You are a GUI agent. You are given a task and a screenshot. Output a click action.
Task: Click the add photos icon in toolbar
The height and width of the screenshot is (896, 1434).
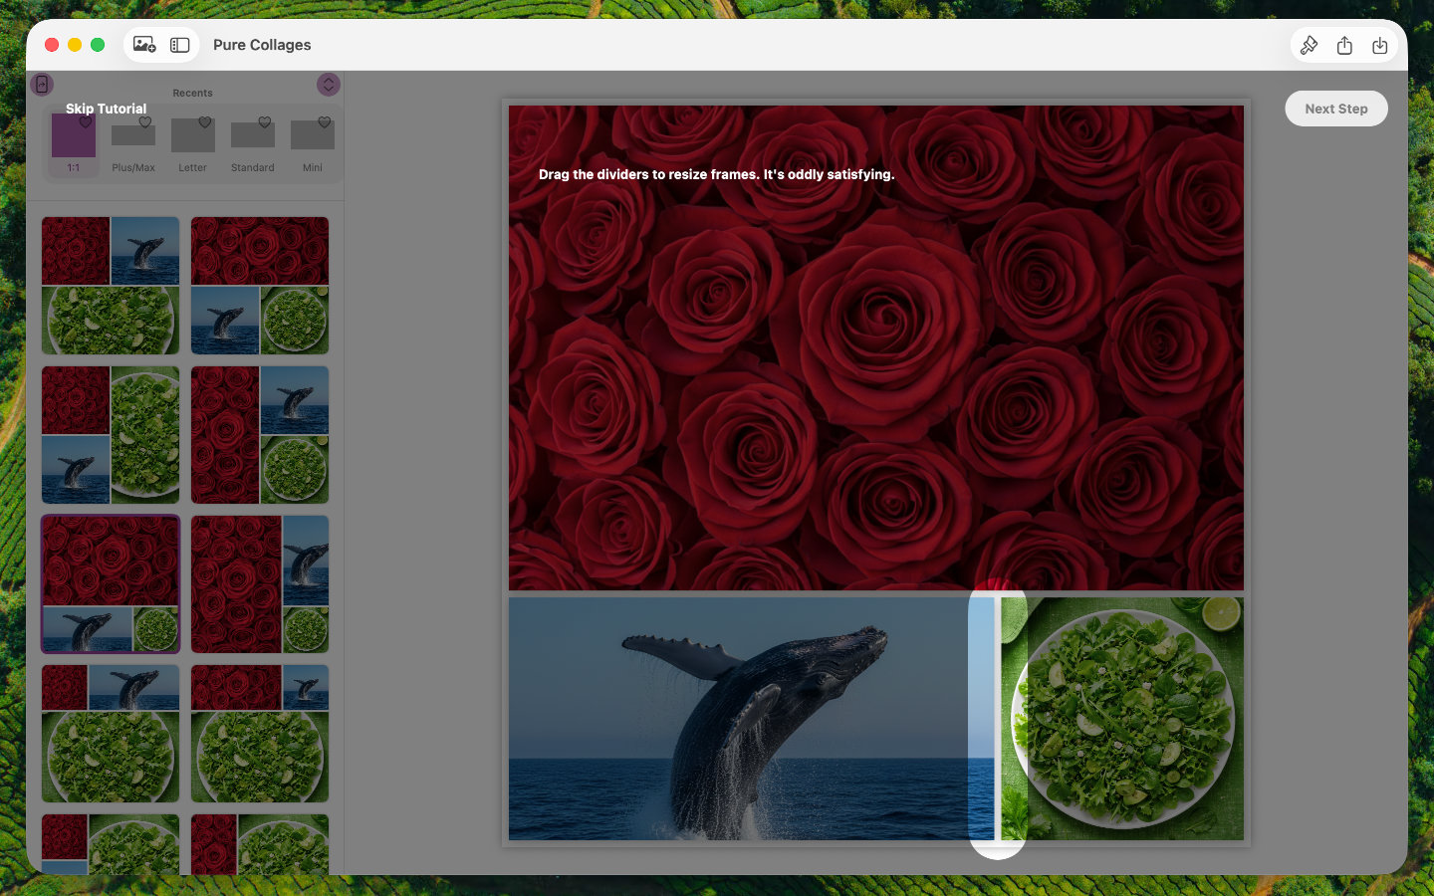[x=144, y=45]
